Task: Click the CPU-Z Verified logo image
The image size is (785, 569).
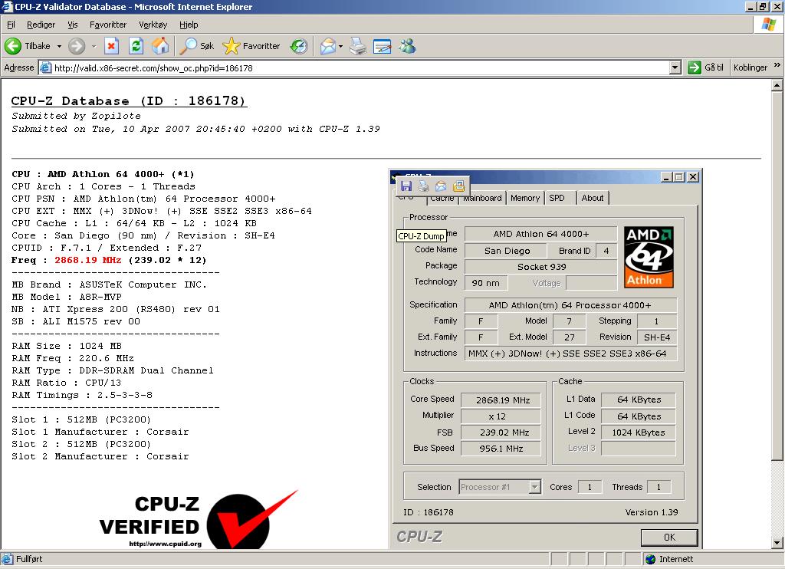Action: click(x=199, y=521)
